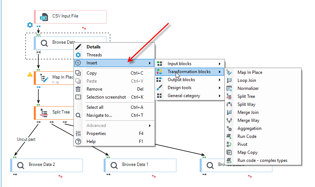Choose Select all in context menu
This screenshot has height=187, width=315.
[114, 107]
